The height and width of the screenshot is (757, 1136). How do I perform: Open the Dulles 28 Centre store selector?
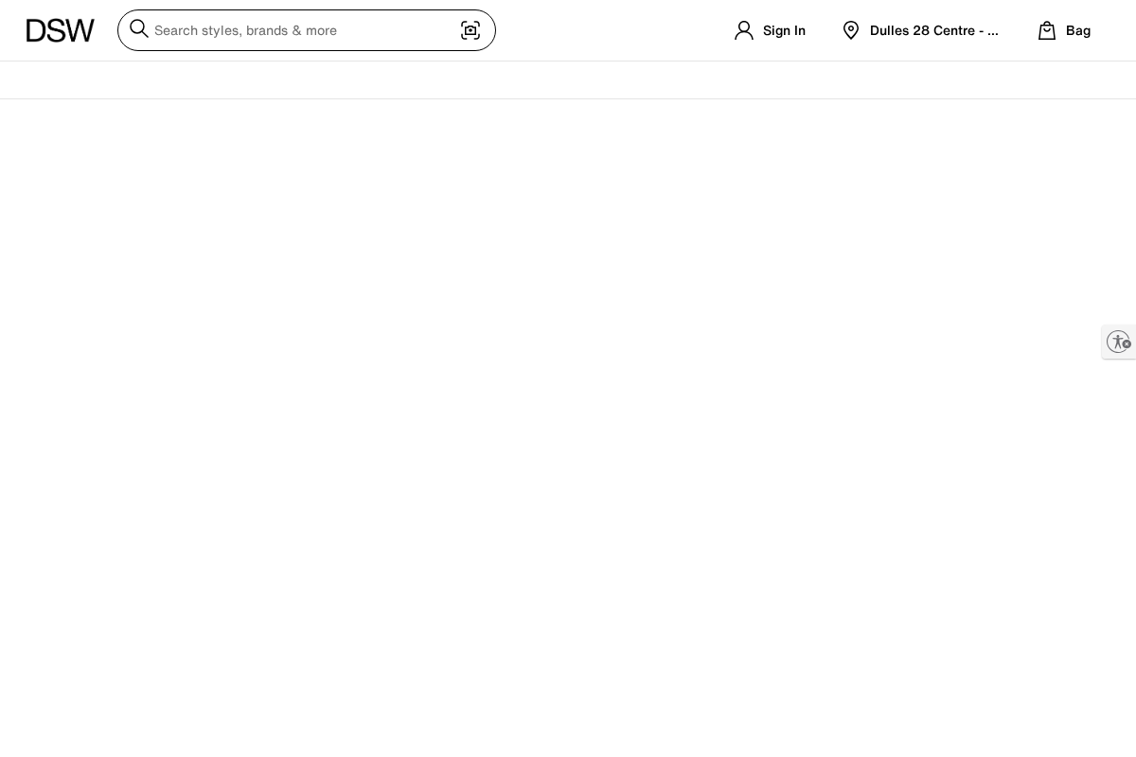(934, 30)
